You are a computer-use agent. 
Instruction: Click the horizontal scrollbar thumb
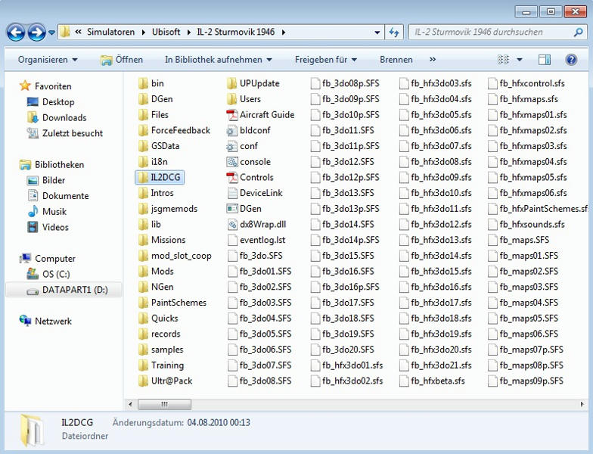pyautogui.click(x=165, y=404)
